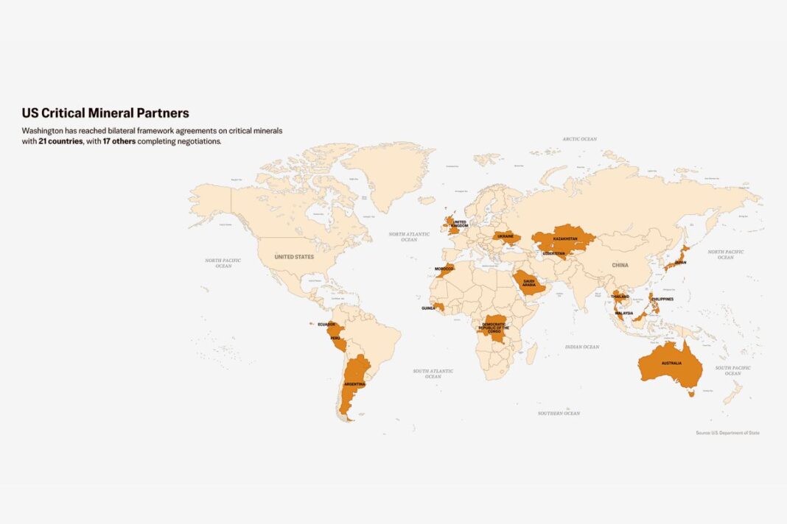Click the Malaysia label

point(623,313)
